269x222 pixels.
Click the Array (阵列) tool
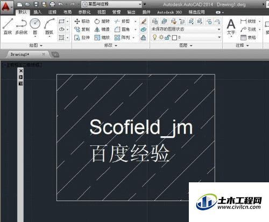point(122,38)
